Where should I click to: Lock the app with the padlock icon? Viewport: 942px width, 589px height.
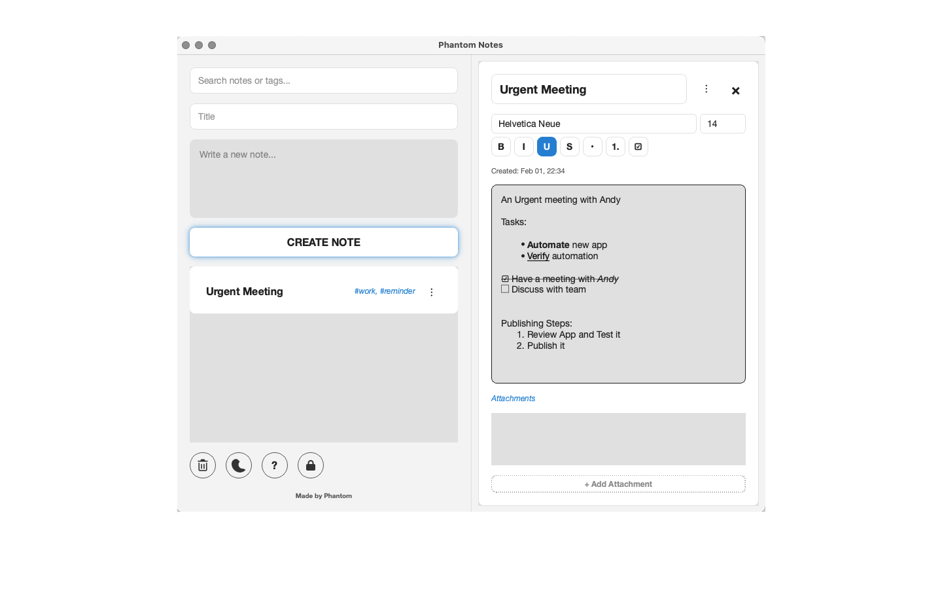pyautogui.click(x=310, y=465)
